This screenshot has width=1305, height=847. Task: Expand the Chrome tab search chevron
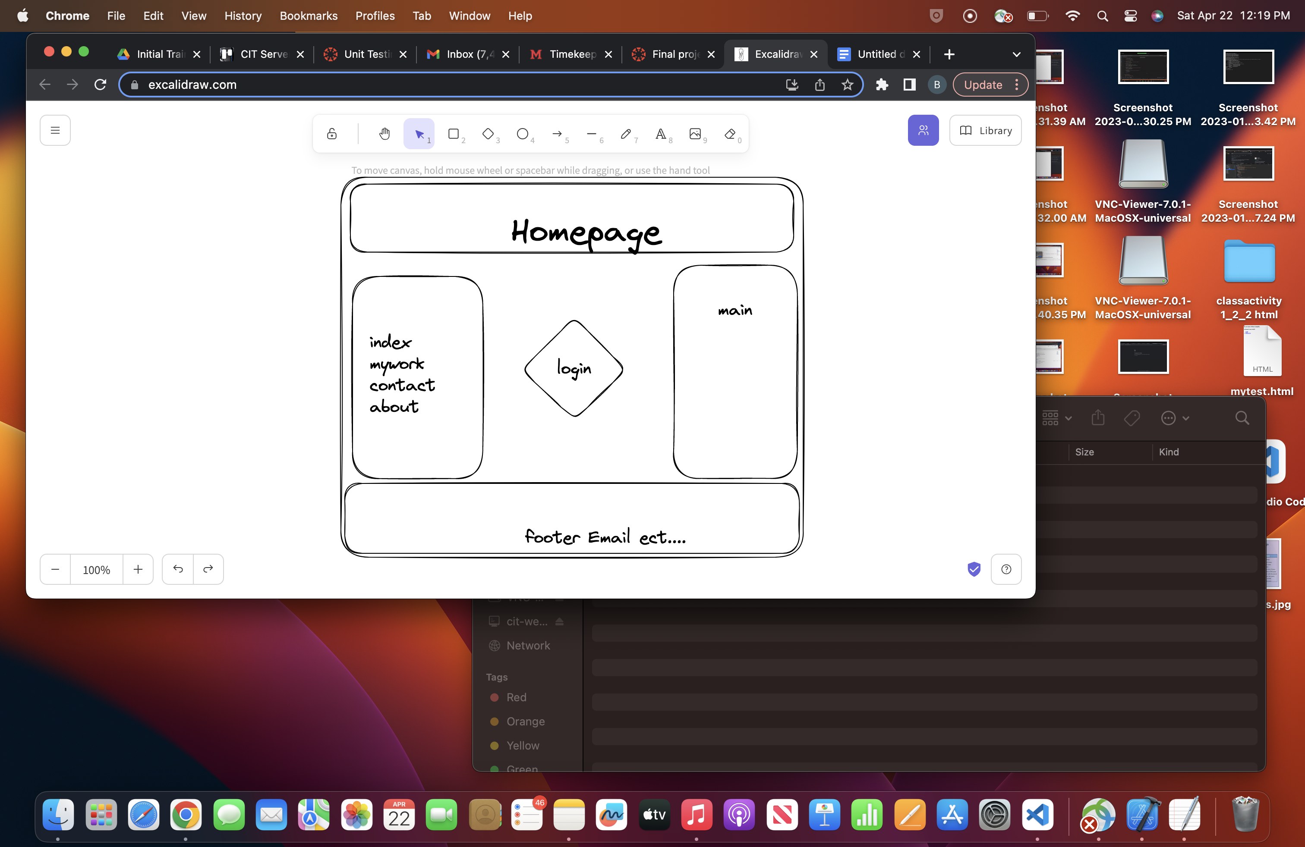click(1017, 54)
